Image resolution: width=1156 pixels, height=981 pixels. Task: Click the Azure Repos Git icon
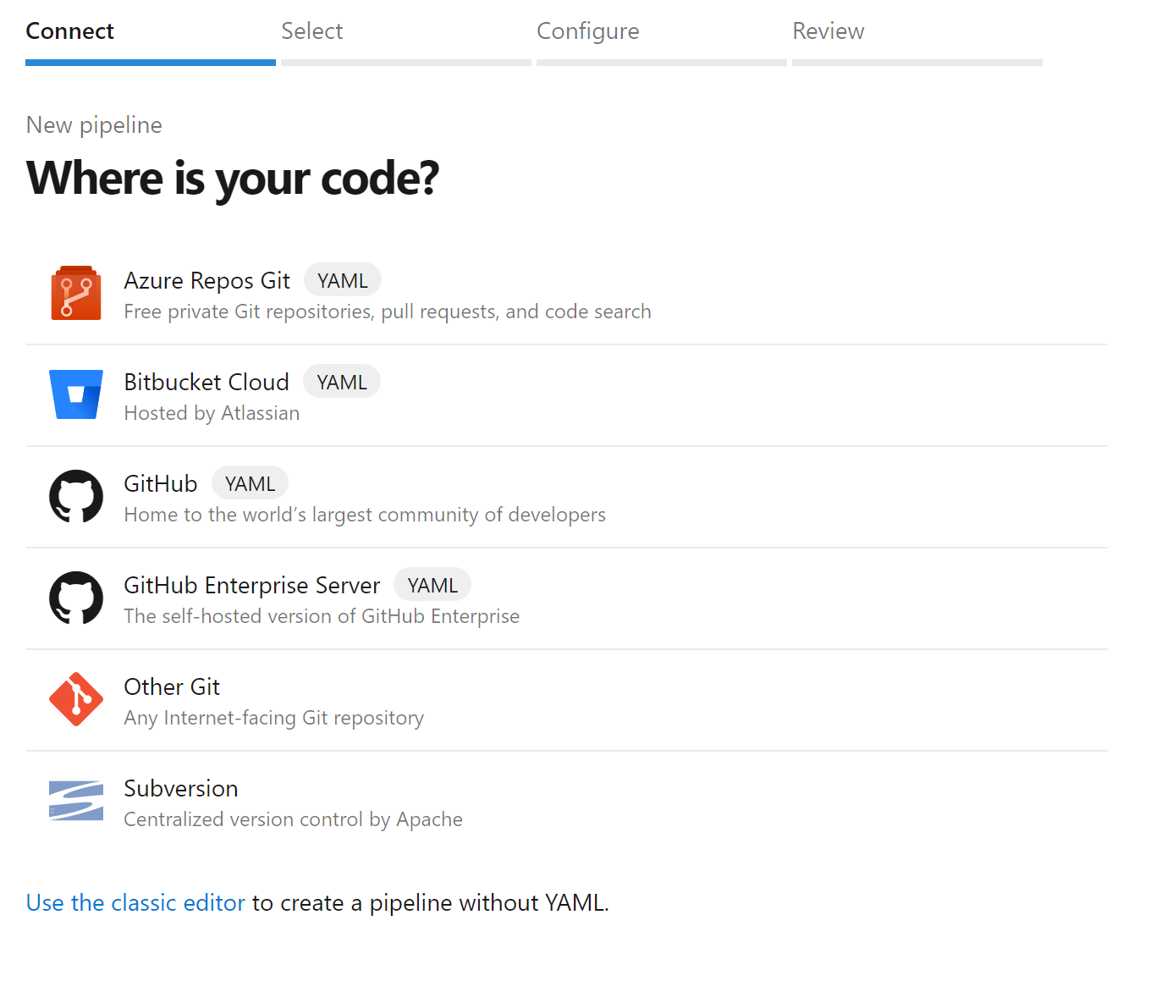76,294
